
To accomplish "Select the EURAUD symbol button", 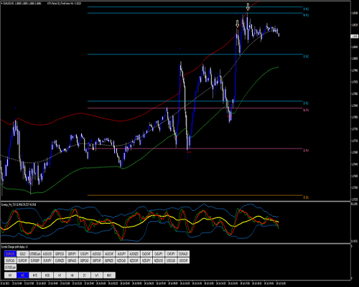I will 183,253.
